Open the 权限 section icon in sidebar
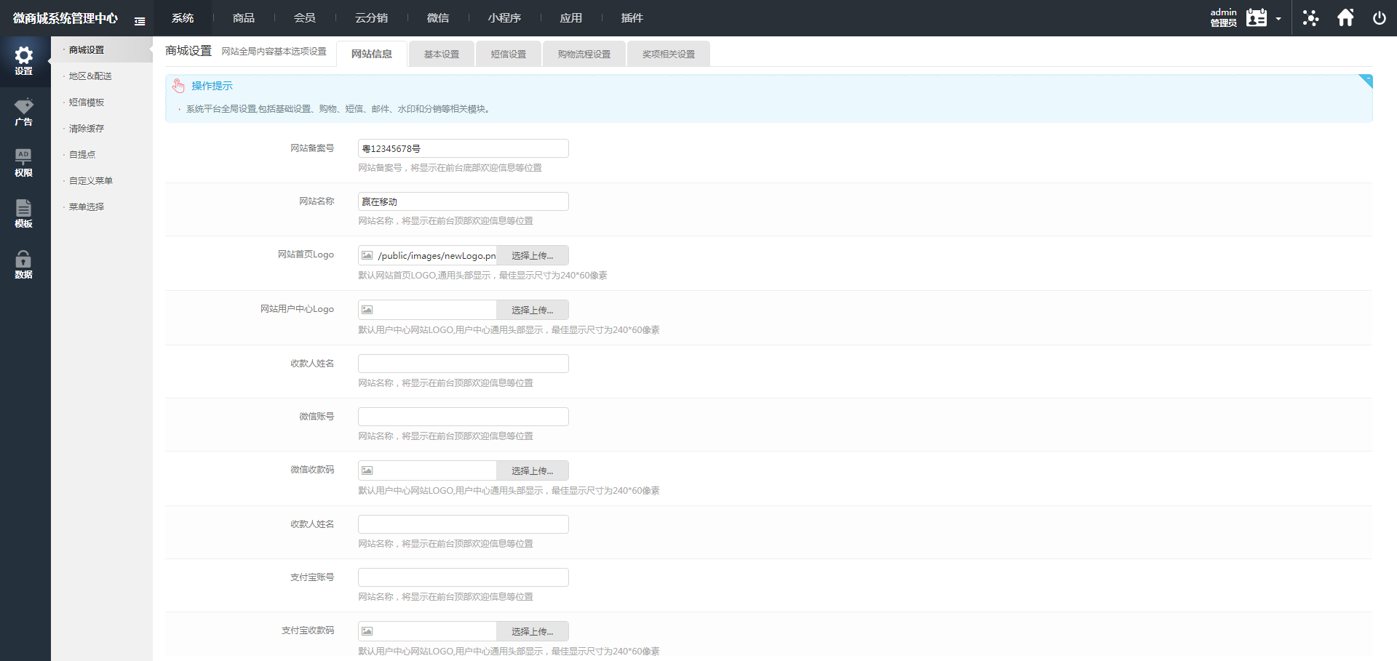 [24, 161]
